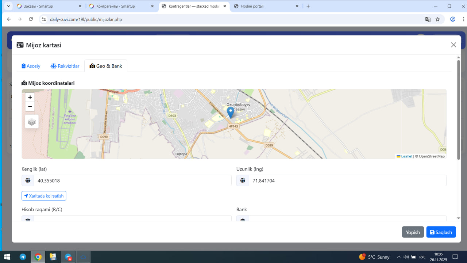Close the Mijoz kartasi dialog with X
Image resolution: width=467 pixels, height=263 pixels.
pyautogui.click(x=454, y=45)
